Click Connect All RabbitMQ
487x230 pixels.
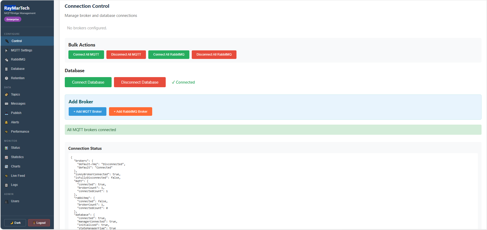click(169, 55)
